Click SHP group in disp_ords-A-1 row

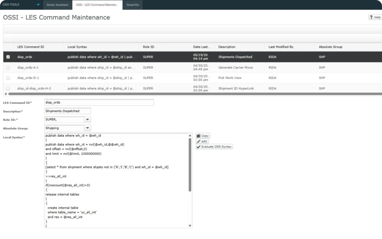(322, 67)
